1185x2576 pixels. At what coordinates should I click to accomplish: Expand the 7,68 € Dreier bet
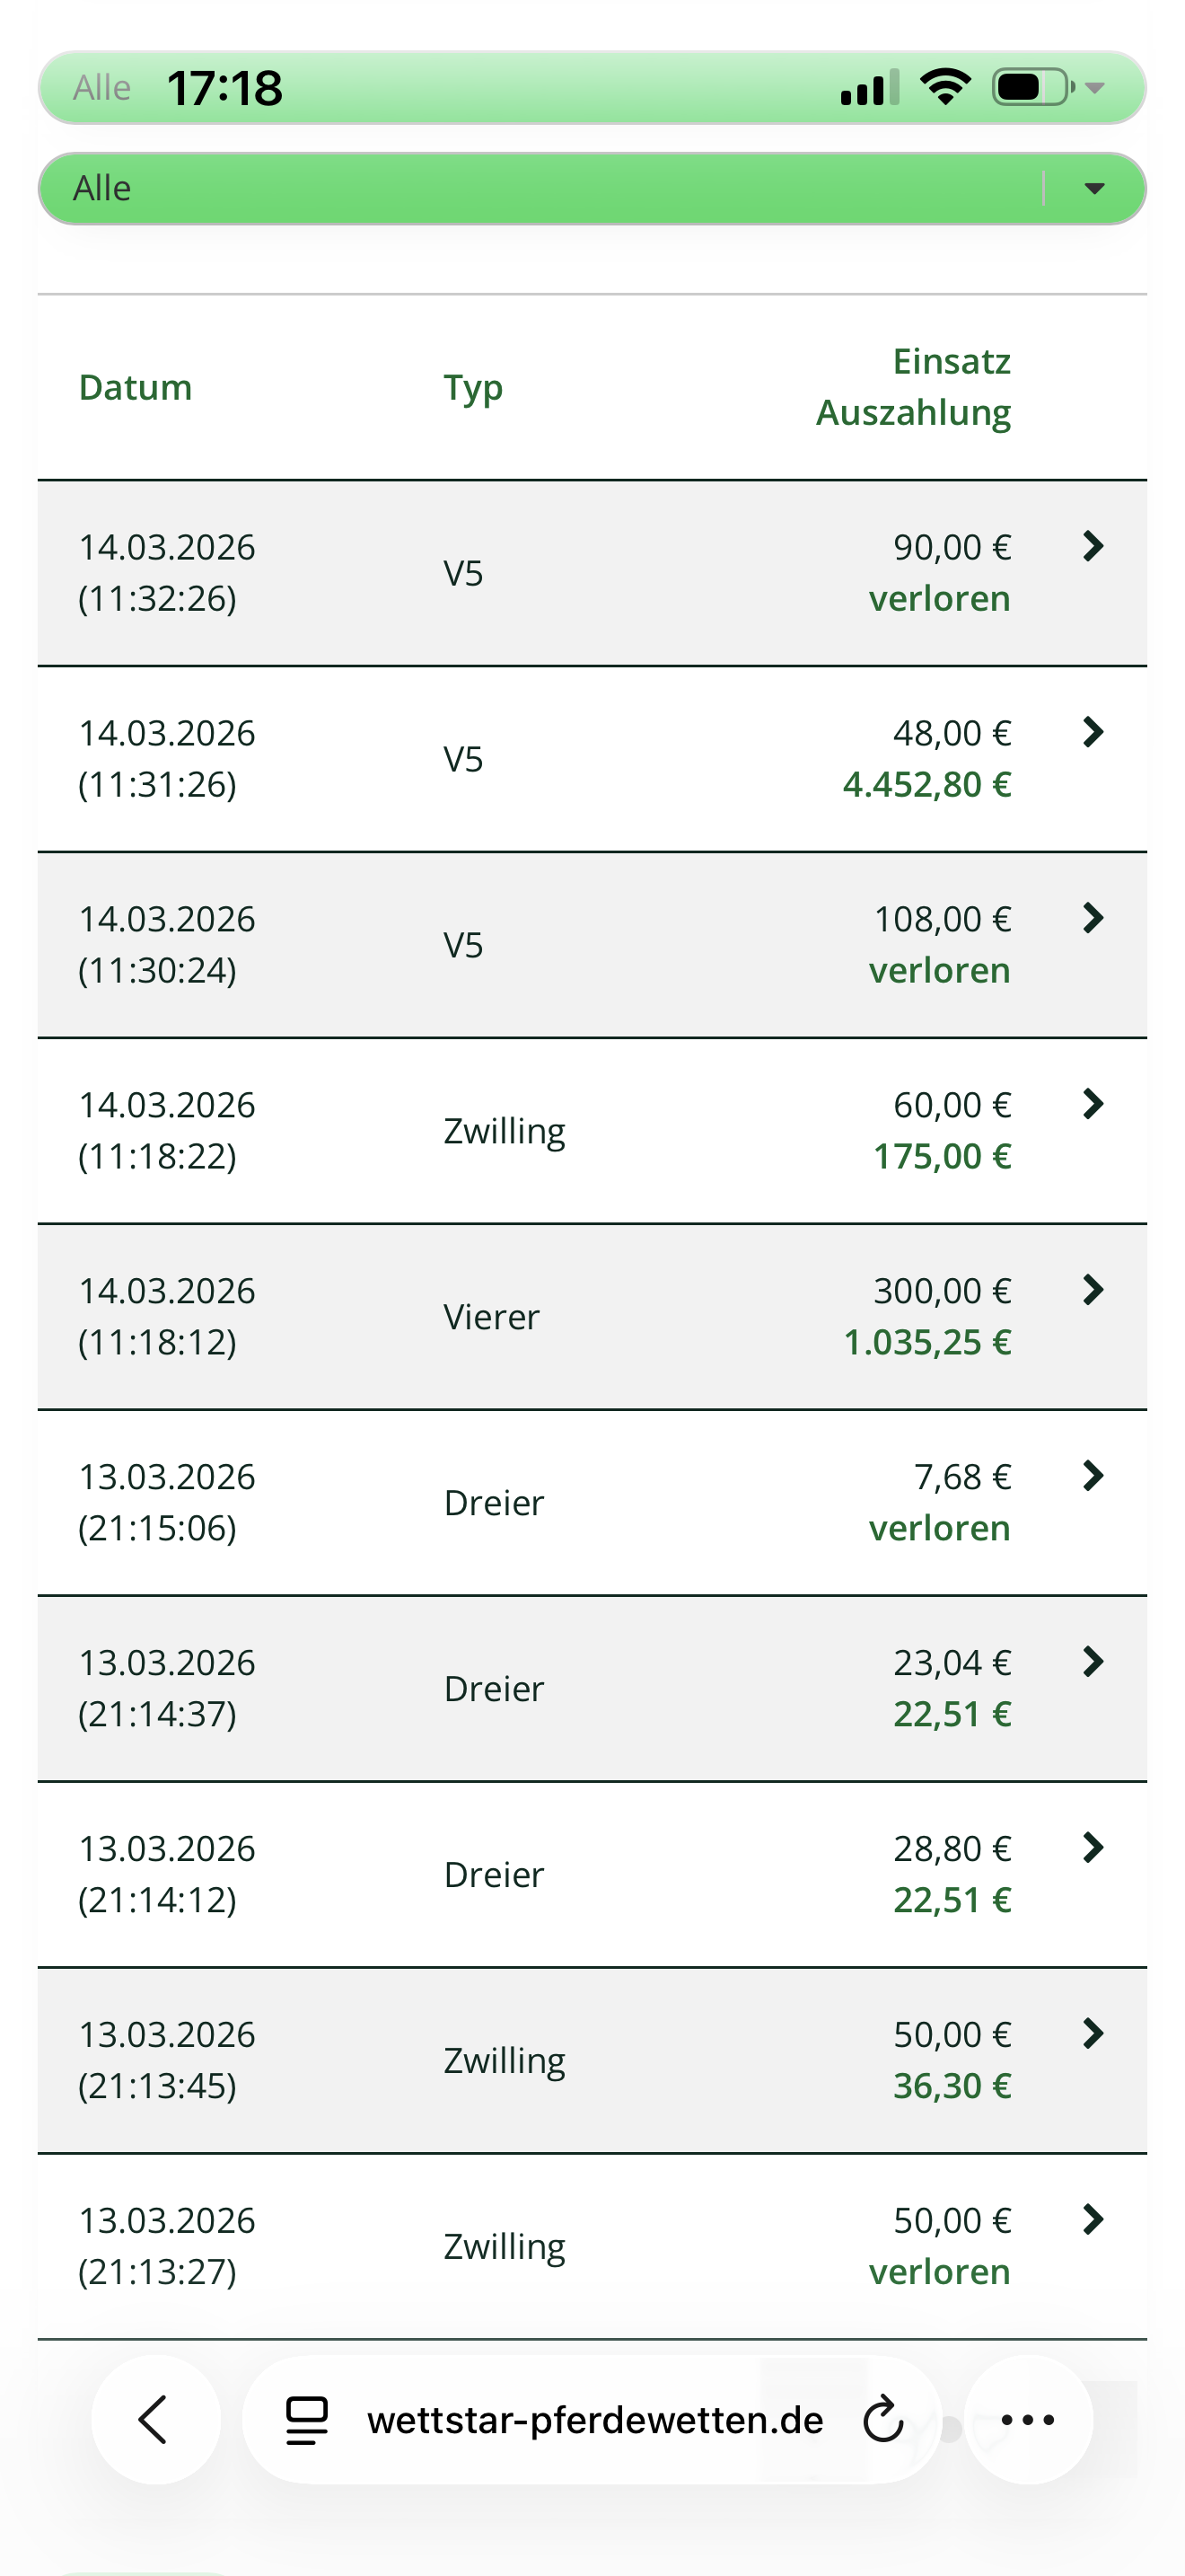(1093, 1476)
